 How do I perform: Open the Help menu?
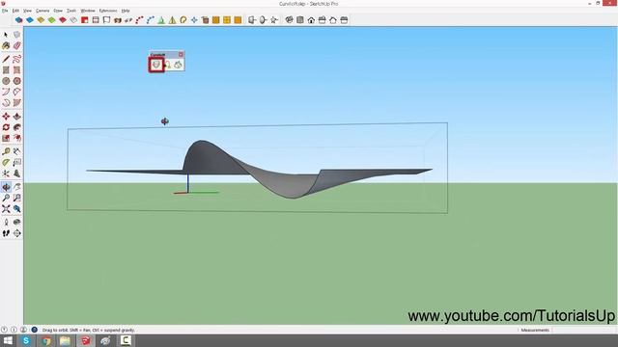[x=126, y=11]
